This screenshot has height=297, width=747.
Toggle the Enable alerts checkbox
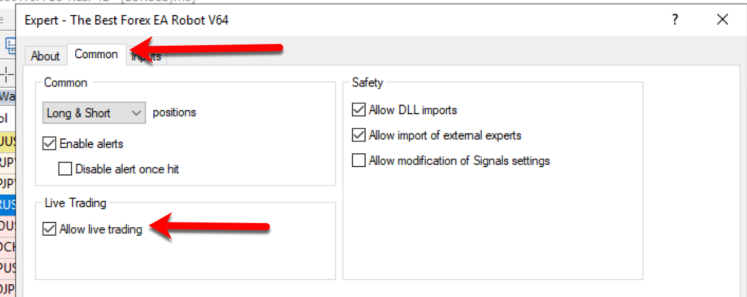tap(49, 144)
